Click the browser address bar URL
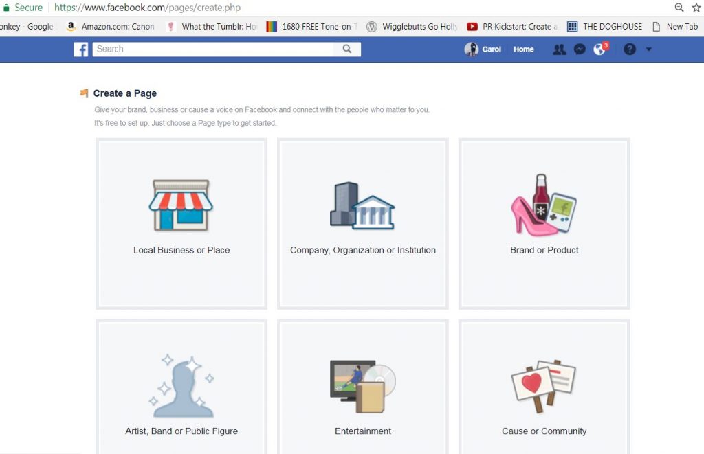704x454 pixels. coord(147,8)
